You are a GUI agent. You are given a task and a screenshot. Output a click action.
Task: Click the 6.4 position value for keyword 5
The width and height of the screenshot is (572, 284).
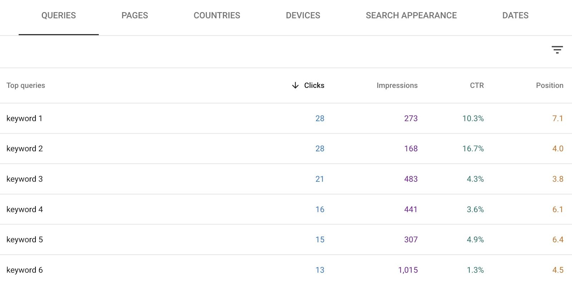pyautogui.click(x=558, y=239)
